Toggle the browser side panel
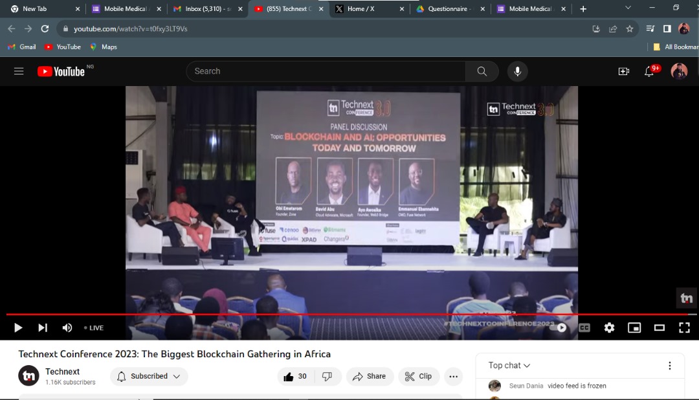699x400 pixels. tap(667, 28)
